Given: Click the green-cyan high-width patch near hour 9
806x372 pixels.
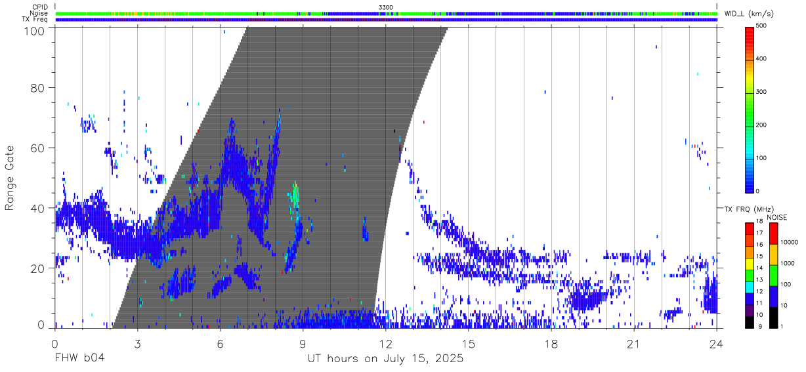Looking at the screenshot, I should point(295,196).
